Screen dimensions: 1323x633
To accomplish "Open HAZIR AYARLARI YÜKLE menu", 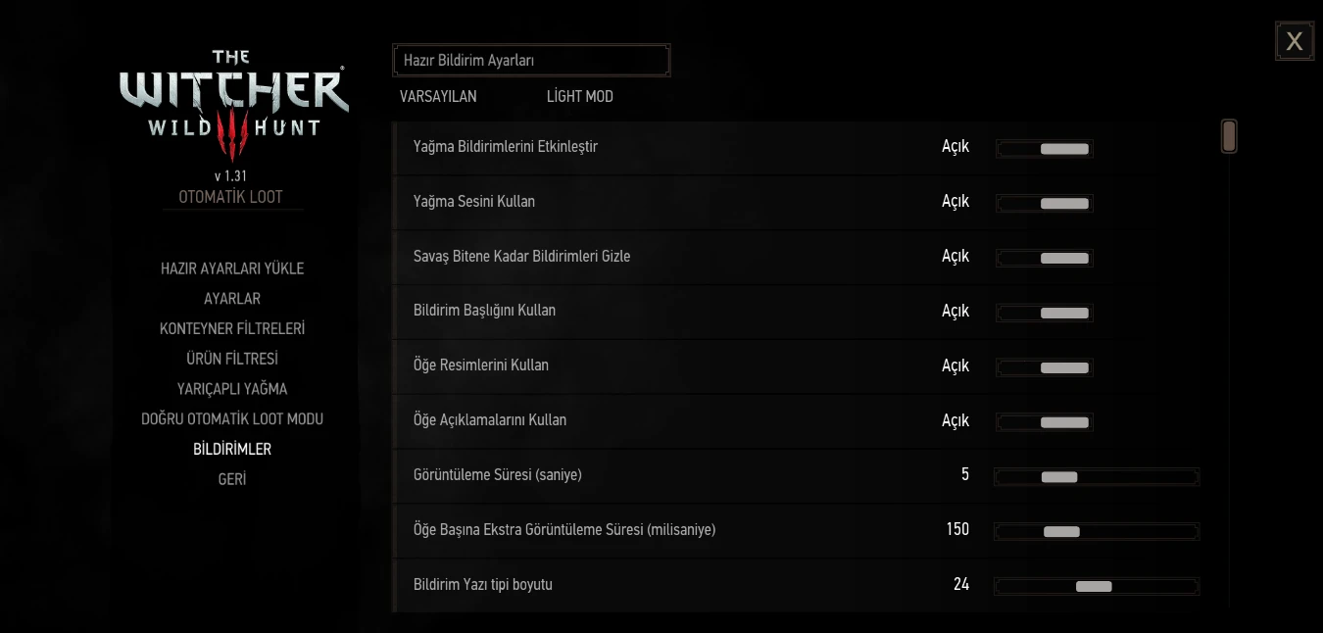I will [232, 268].
